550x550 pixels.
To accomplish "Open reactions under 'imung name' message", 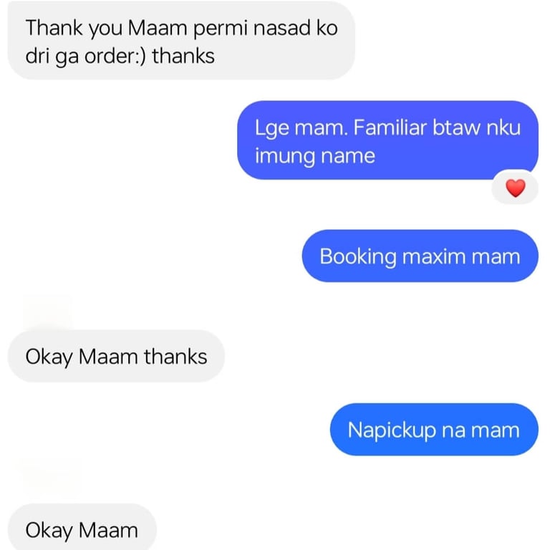I will (x=515, y=187).
